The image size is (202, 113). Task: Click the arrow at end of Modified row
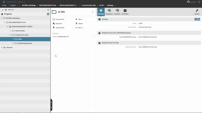93,37
